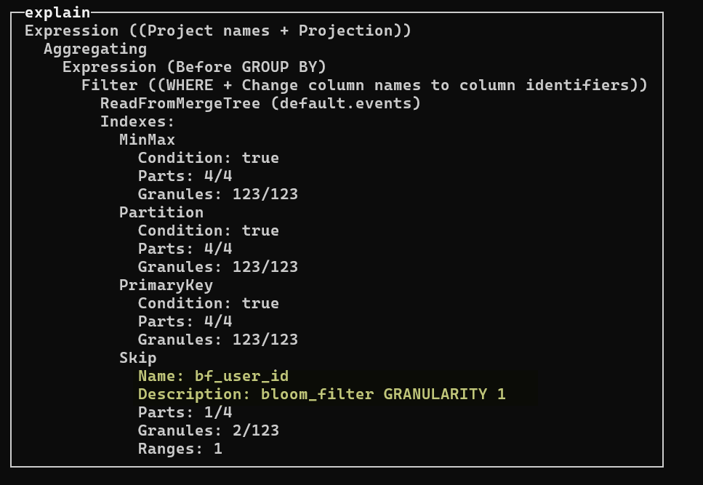The image size is (703, 485).
Task: Click "Parts: 4/4" under Partition
Action: click(x=185, y=249)
